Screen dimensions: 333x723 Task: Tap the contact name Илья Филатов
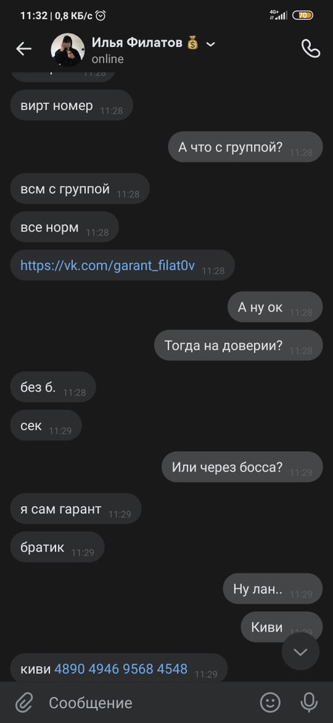(x=138, y=44)
